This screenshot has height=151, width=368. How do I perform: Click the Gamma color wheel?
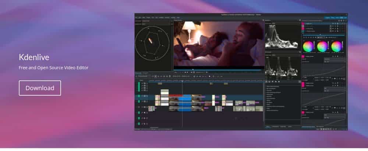322,47
